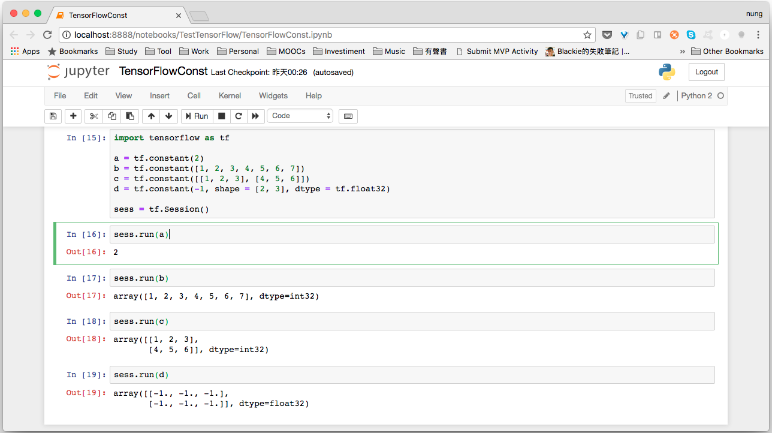This screenshot has height=433, width=772.
Task: Open the Help menu
Action: coord(313,96)
